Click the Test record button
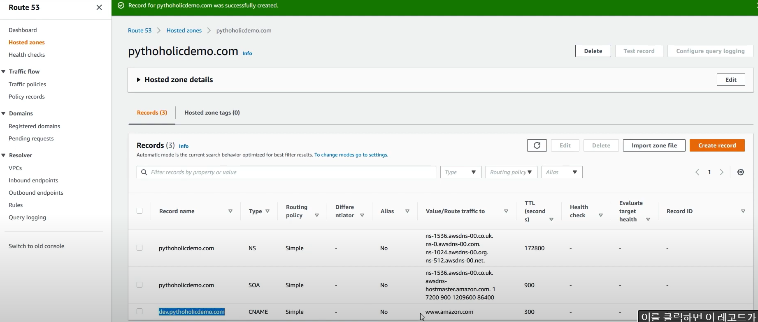758x322 pixels. coord(639,51)
